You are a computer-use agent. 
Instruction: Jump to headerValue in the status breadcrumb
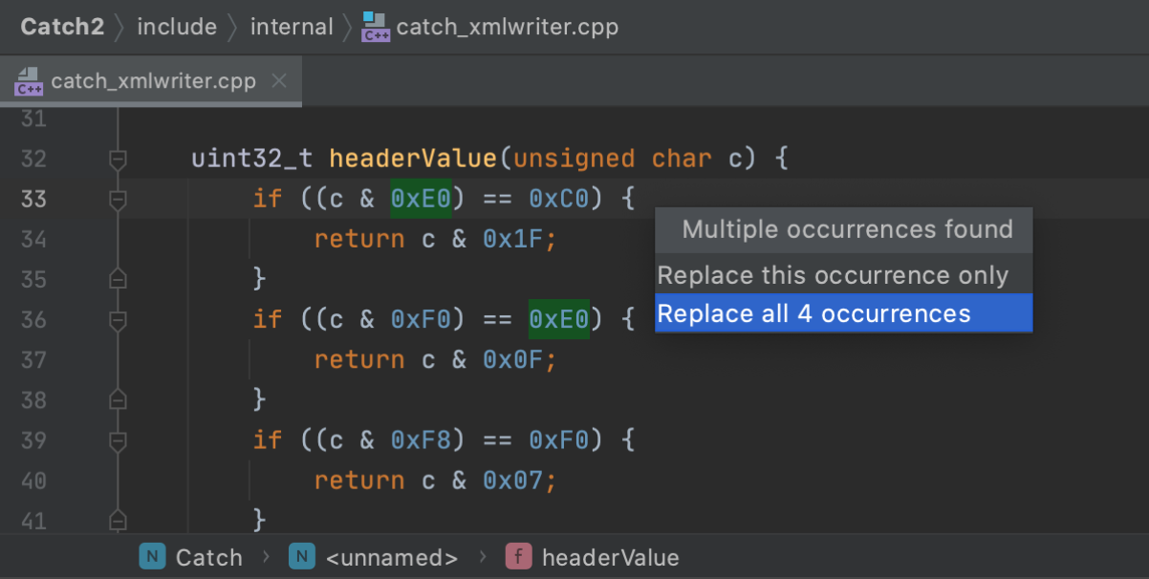click(x=610, y=557)
